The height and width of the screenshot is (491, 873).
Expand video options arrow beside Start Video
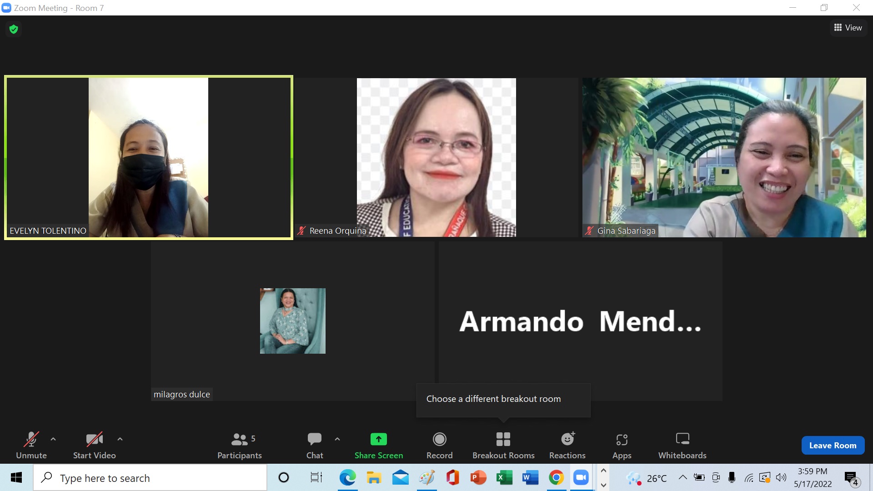[120, 439]
